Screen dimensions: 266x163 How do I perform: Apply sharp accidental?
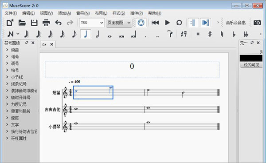click(x=210, y=34)
